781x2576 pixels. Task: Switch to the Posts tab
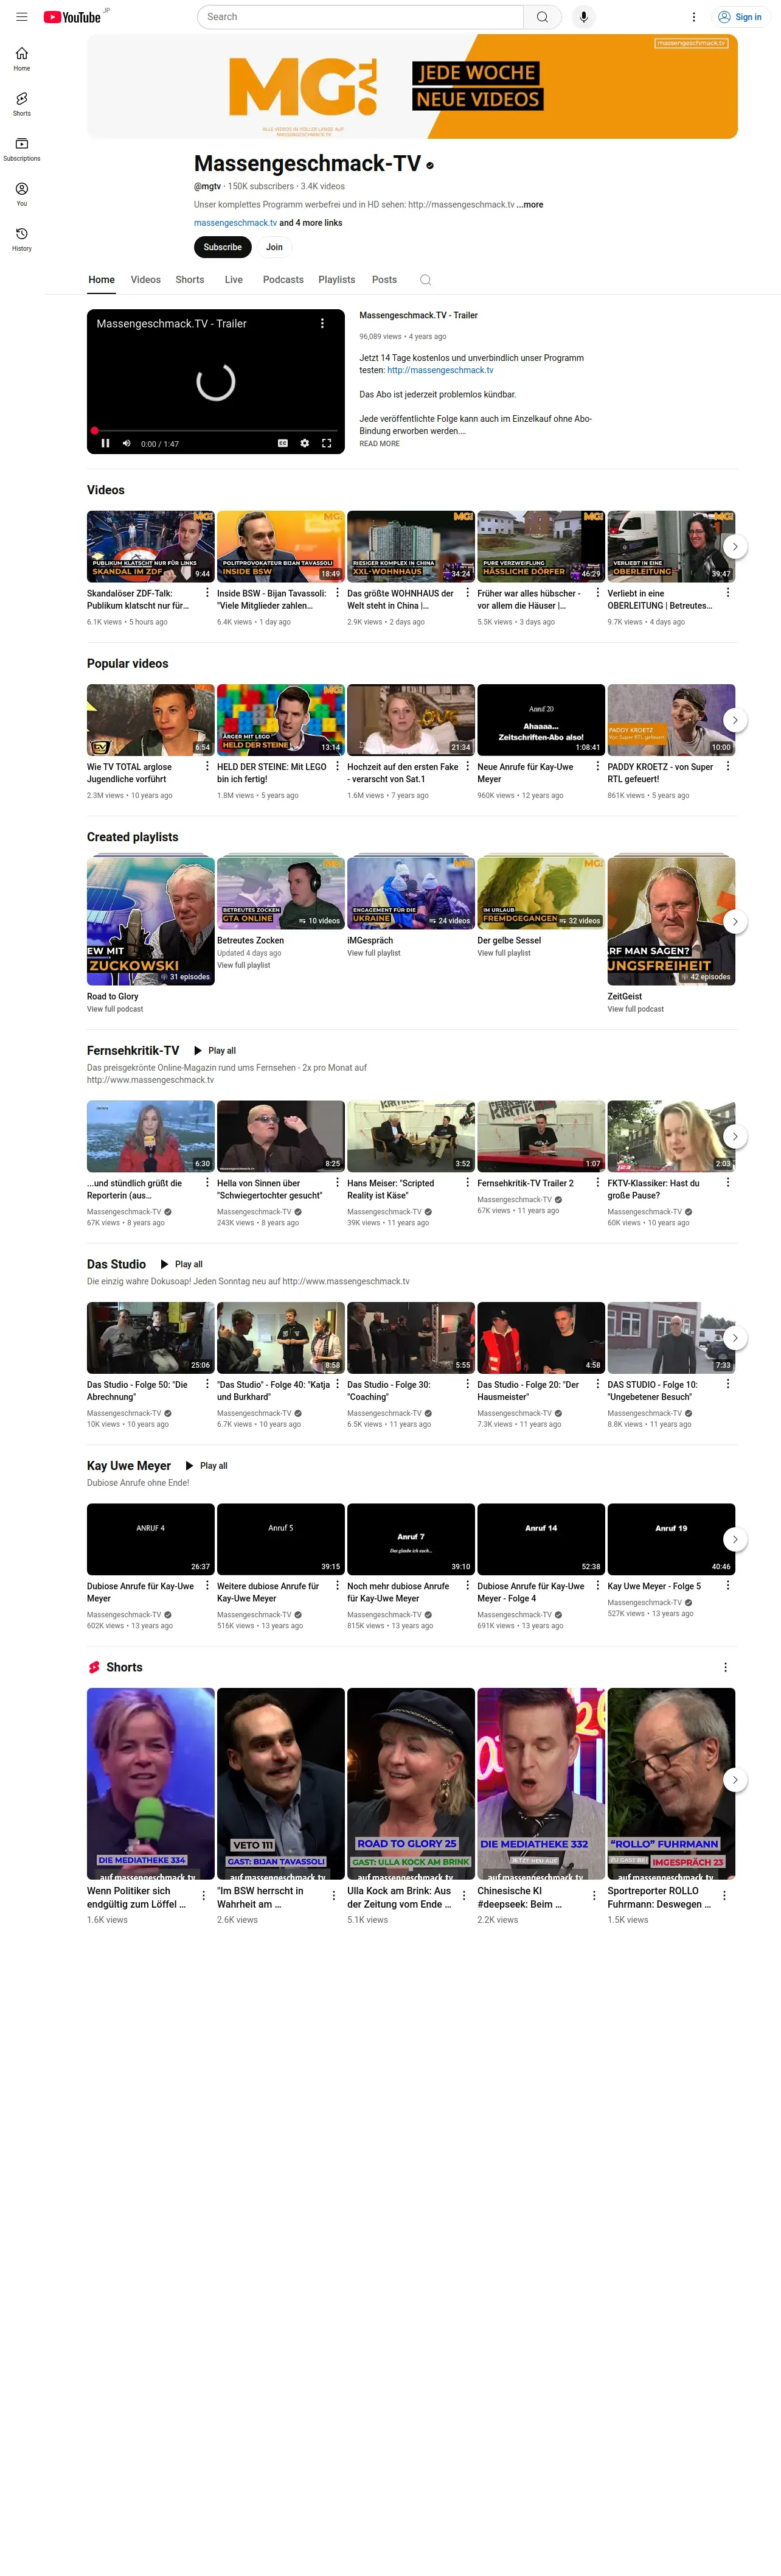click(x=384, y=280)
